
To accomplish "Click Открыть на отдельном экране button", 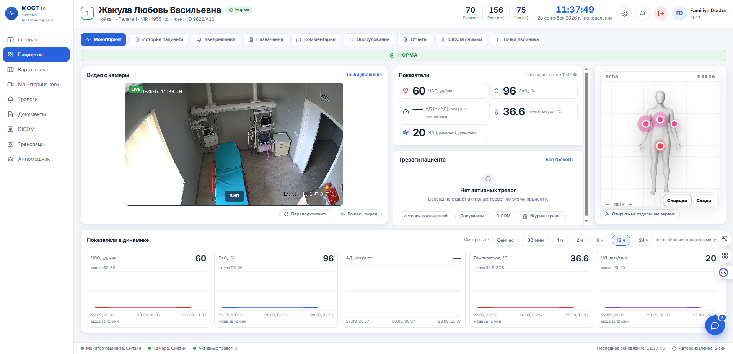I will [x=640, y=214].
